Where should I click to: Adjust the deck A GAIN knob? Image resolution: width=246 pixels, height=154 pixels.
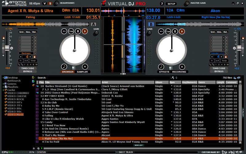click(x=96, y=33)
